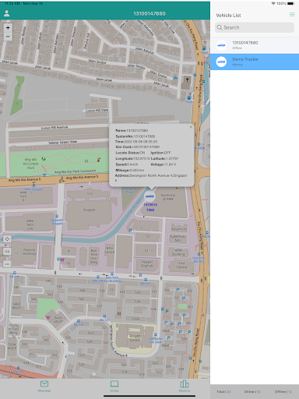Image resolution: width=299 pixels, height=399 pixels.
Task: Open the Home tab
Action: (114, 386)
